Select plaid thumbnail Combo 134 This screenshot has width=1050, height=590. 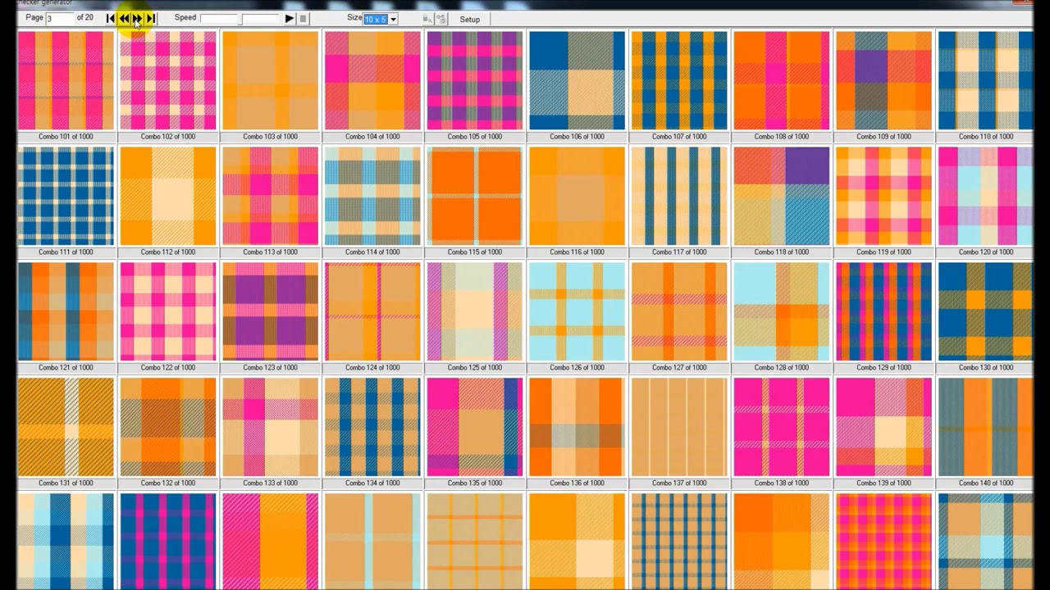(372, 427)
